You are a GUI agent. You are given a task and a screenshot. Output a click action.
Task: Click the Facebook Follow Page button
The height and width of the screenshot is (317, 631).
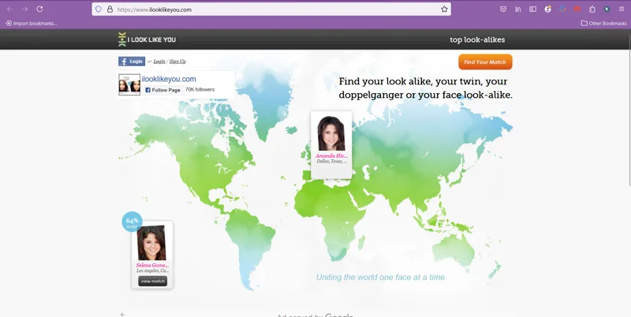tap(162, 90)
